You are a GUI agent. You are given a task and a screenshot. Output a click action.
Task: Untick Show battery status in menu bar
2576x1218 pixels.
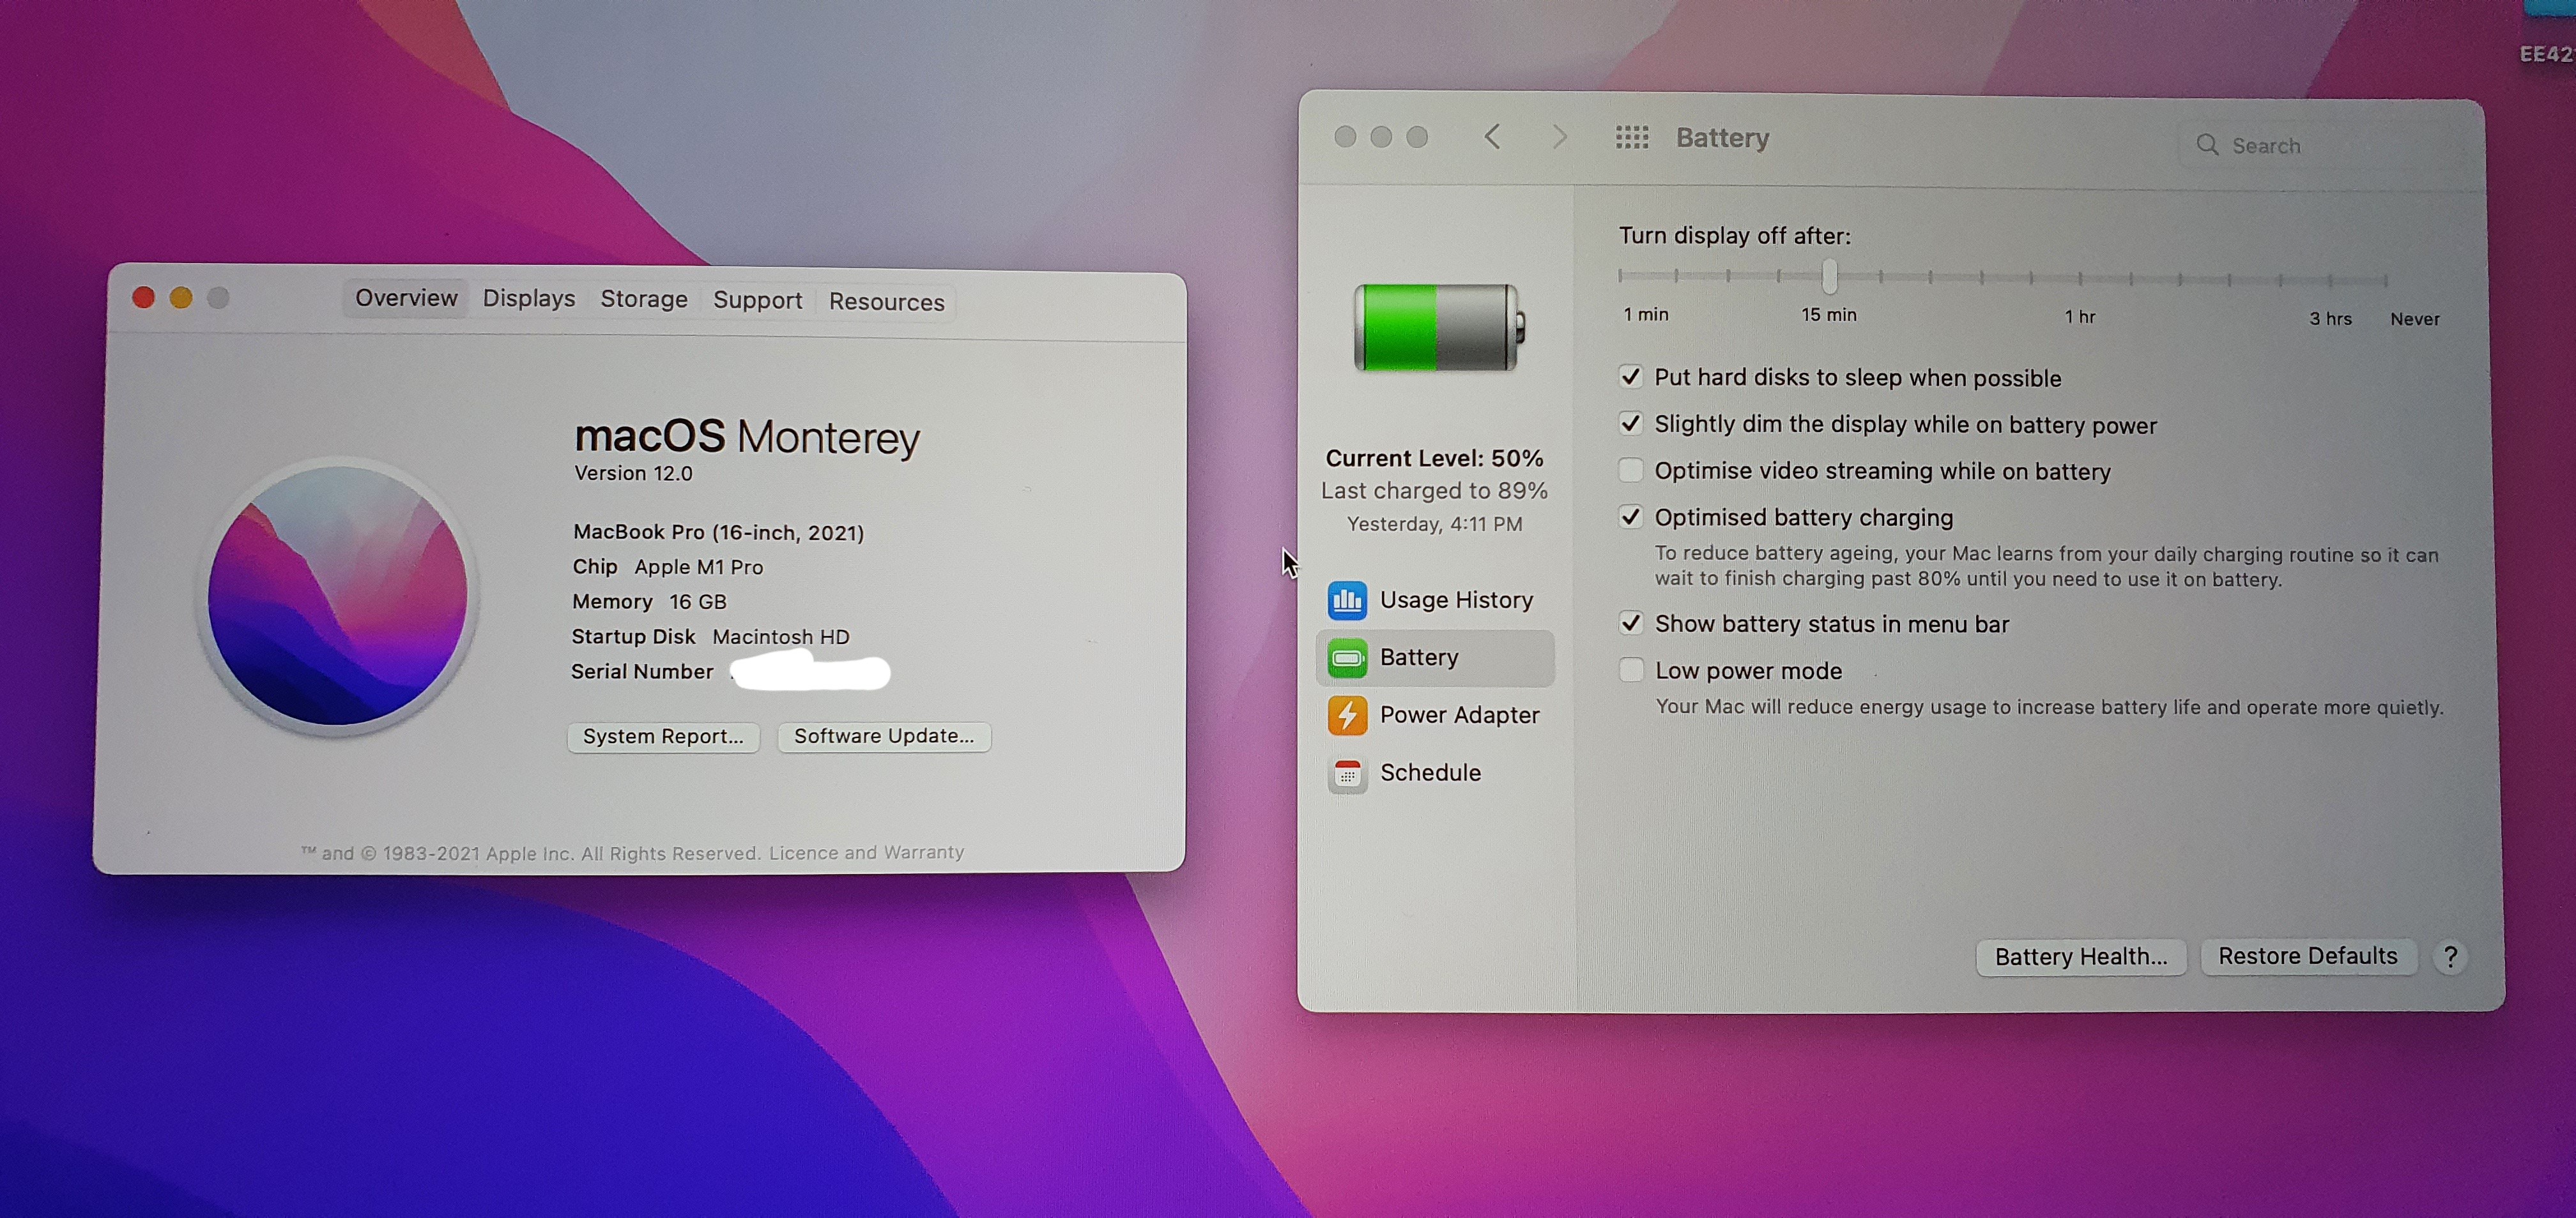1630,624
